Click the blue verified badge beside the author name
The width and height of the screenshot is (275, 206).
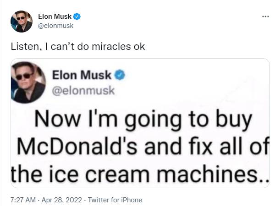(77, 16)
